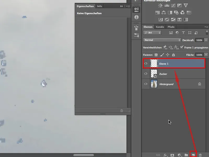Screen dimensions: 209x157
Task: Add a Gradient Map adjustment
Action: pyautogui.click(x=186, y=19)
